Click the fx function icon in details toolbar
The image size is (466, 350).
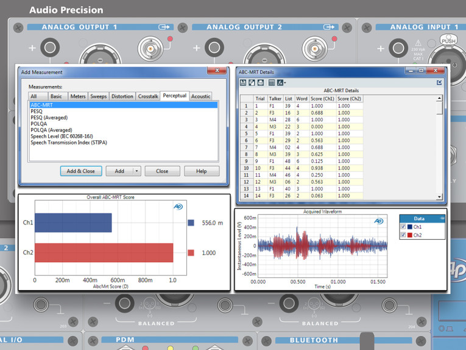click(280, 83)
